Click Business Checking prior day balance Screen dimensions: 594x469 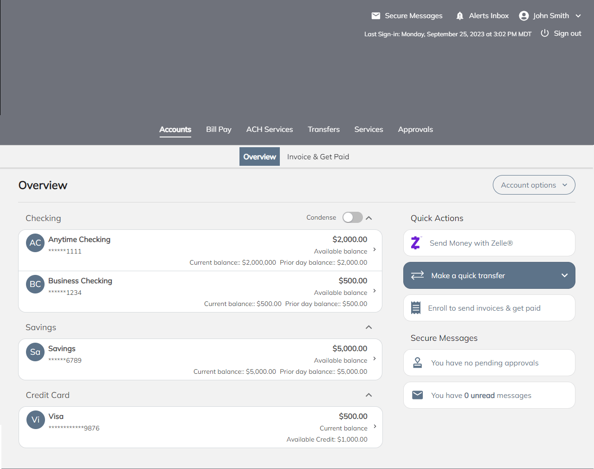coord(326,304)
